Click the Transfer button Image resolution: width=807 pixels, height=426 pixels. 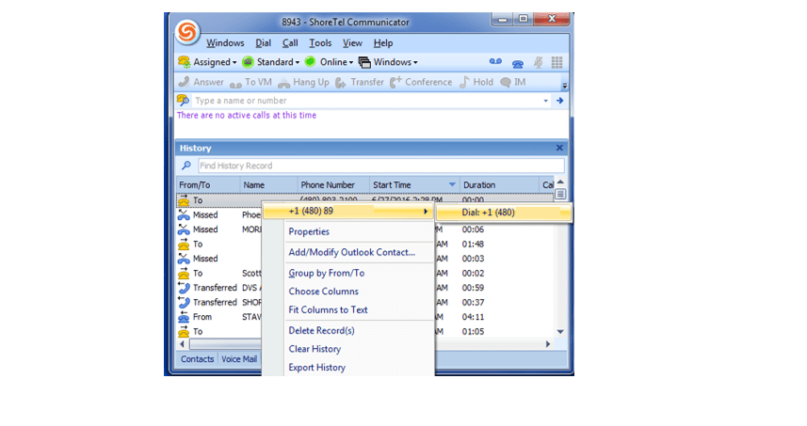(359, 82)
